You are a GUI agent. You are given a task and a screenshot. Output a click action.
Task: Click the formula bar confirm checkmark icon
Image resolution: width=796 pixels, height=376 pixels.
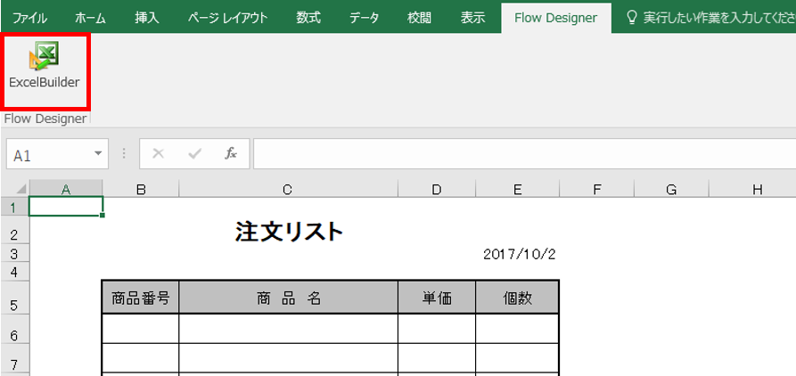click(x=194, y=154)
